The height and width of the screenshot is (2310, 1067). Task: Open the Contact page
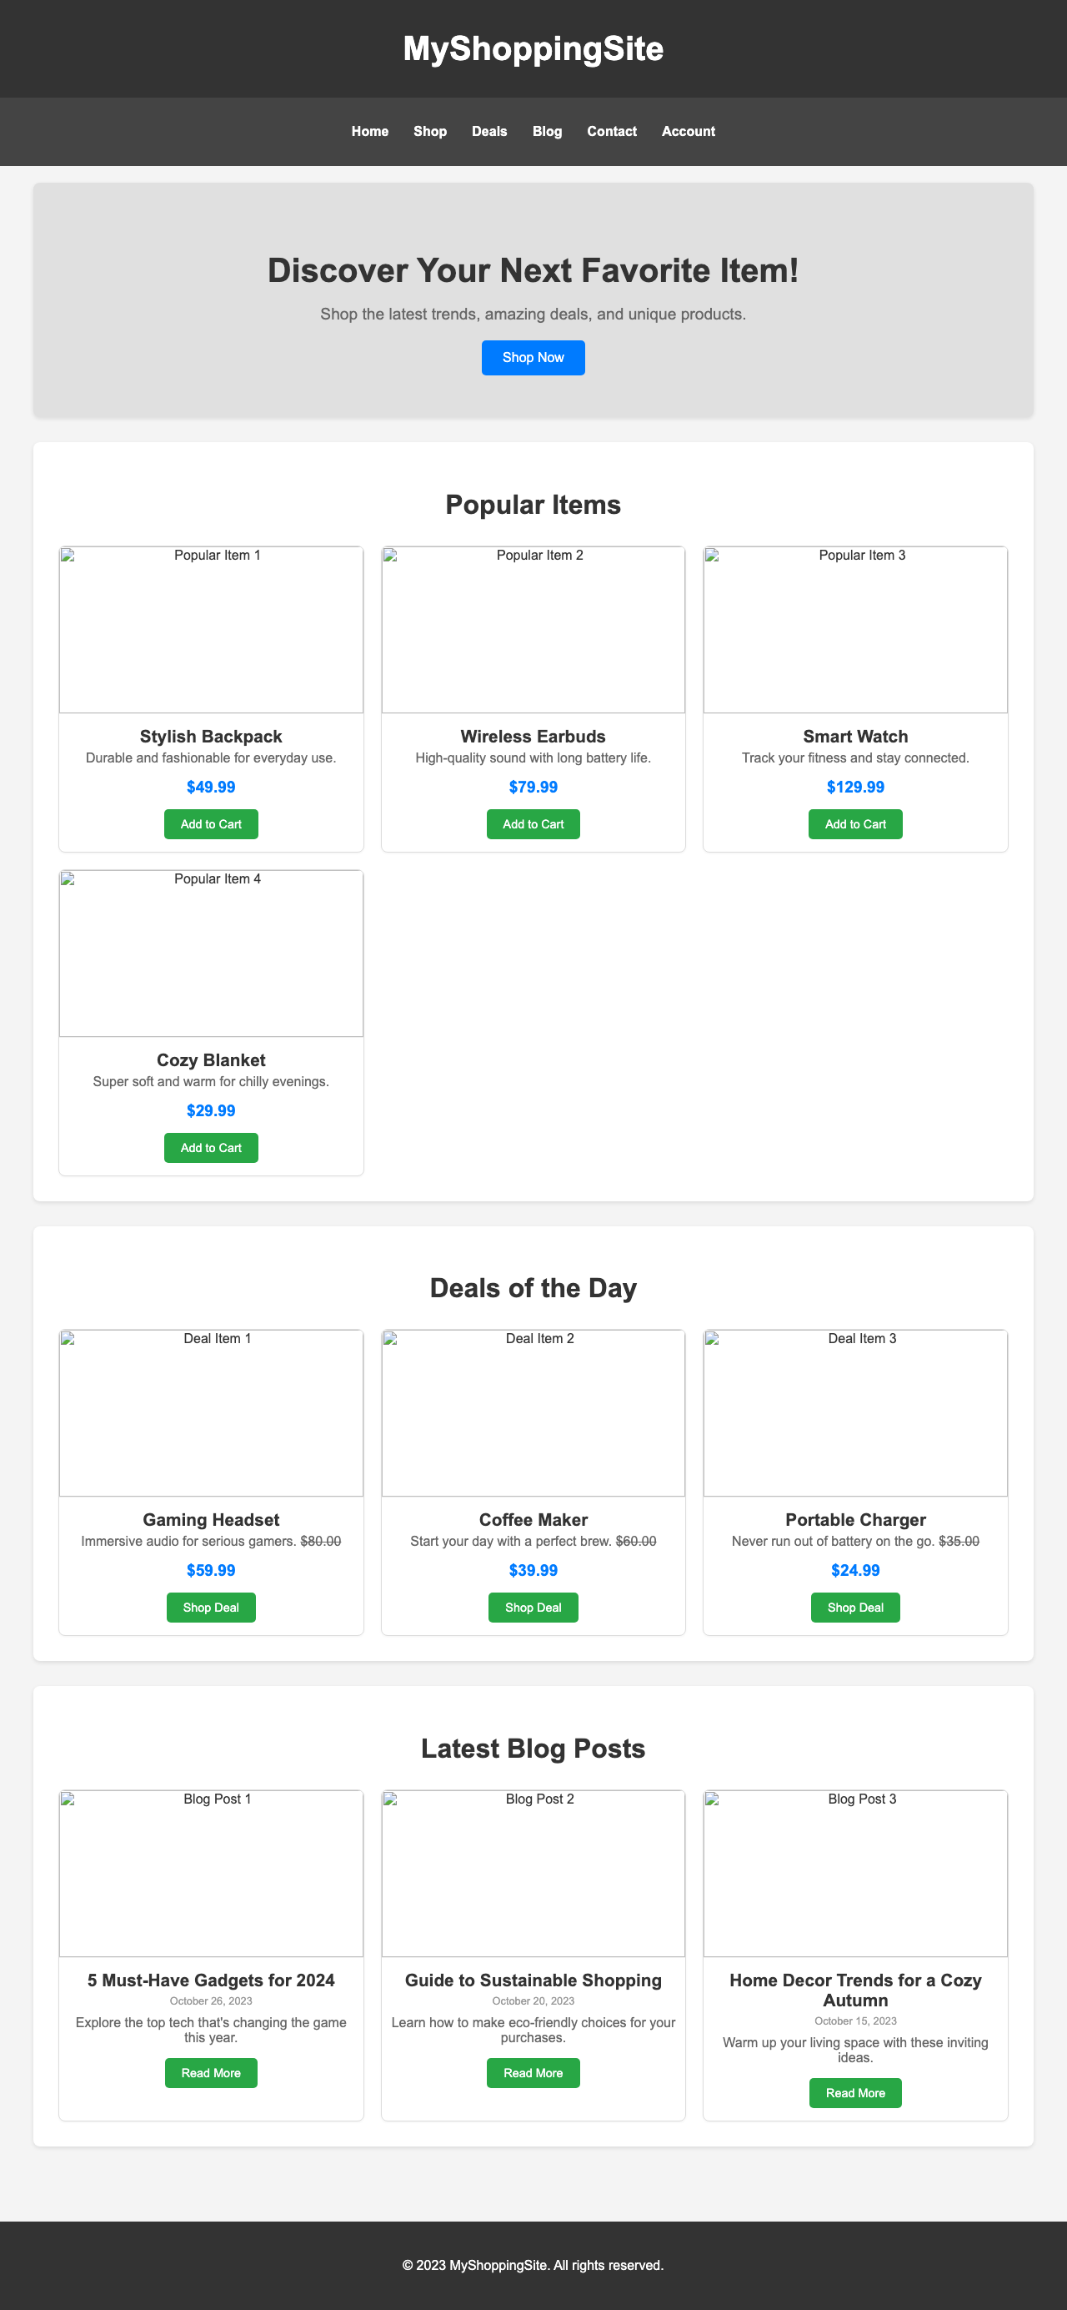click(612, 131)
